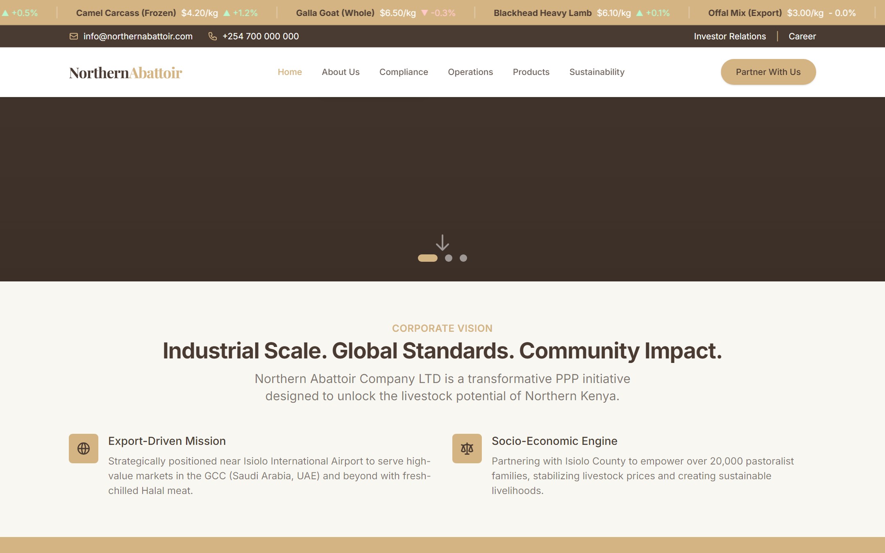
Task: Click the $3.00/kg price value
Action: (805, 13)
